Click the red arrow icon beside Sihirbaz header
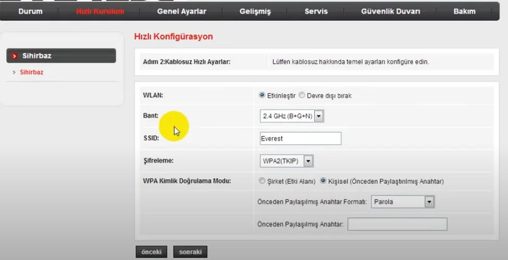 (x=15, y=56)
